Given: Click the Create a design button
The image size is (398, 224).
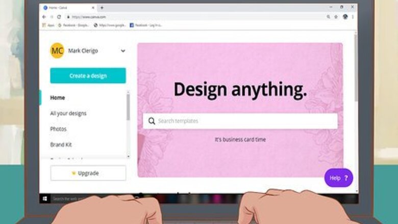Looking at the screenshot, I should coord(88,75).
